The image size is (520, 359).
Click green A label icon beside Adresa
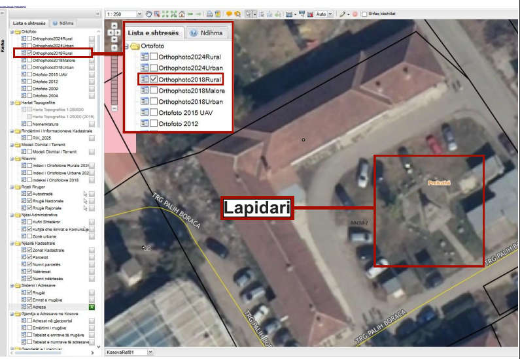[x=92, y=306]
